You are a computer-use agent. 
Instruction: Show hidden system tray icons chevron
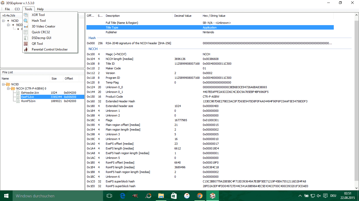click(x=300, y=196)
